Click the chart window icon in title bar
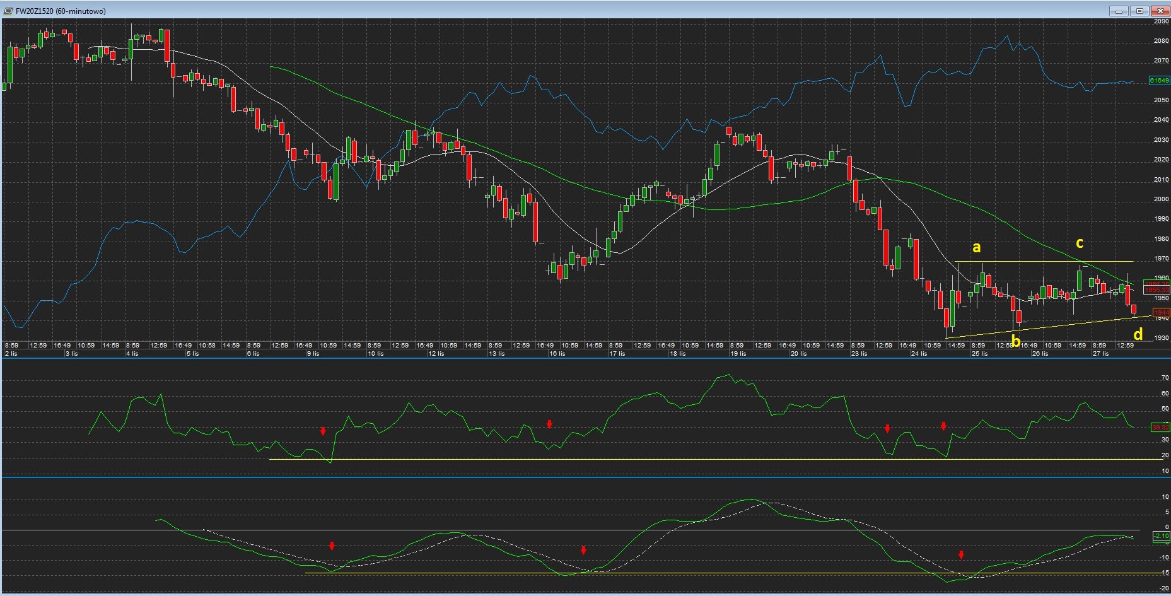 9,11
